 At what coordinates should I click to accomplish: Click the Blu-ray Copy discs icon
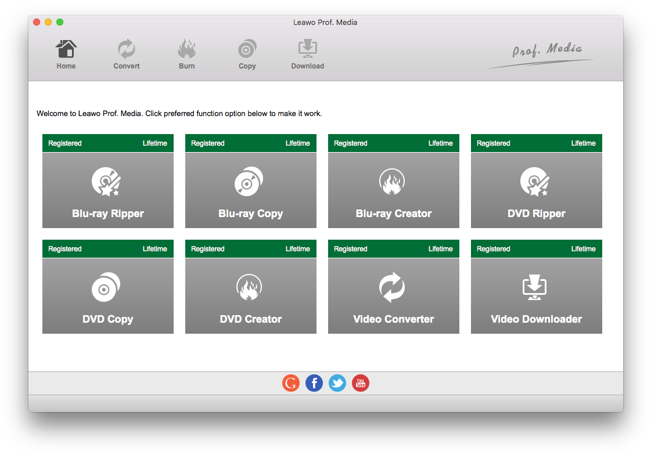coord(249,182)
